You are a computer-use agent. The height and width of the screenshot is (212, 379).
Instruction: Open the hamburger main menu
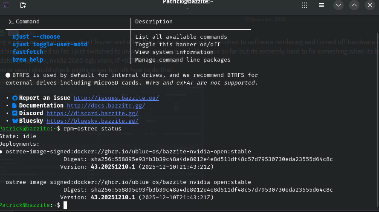click(322, 5)
